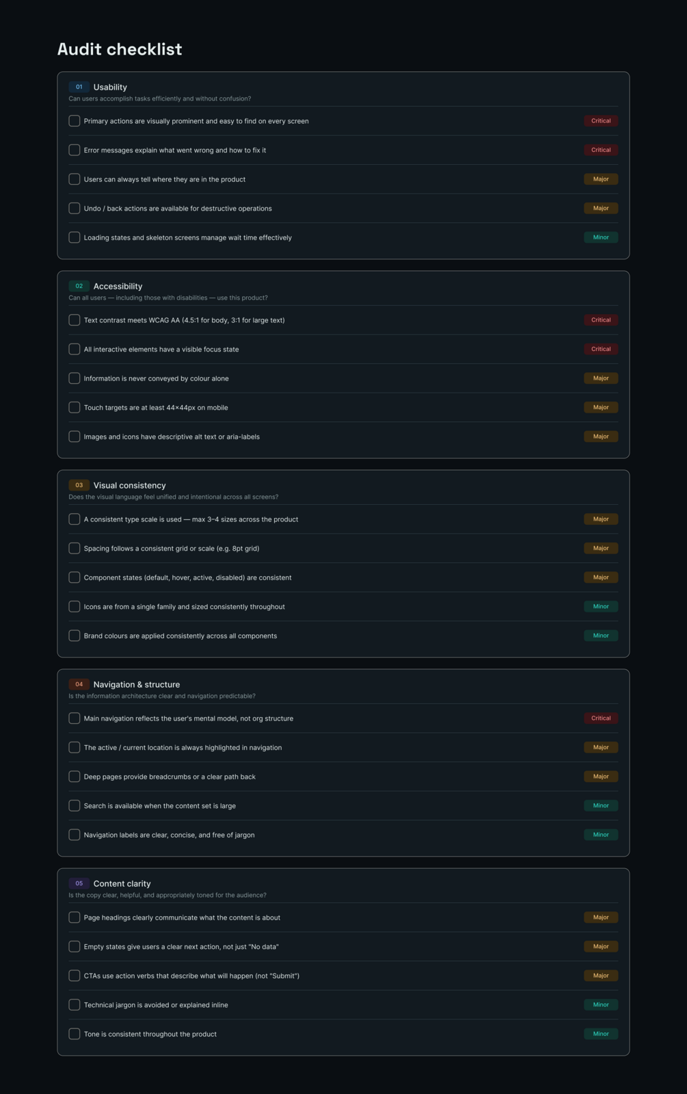Click Critical tag on 'visible focus state' row
The image size is (687, 1094).
coord(601,349)
